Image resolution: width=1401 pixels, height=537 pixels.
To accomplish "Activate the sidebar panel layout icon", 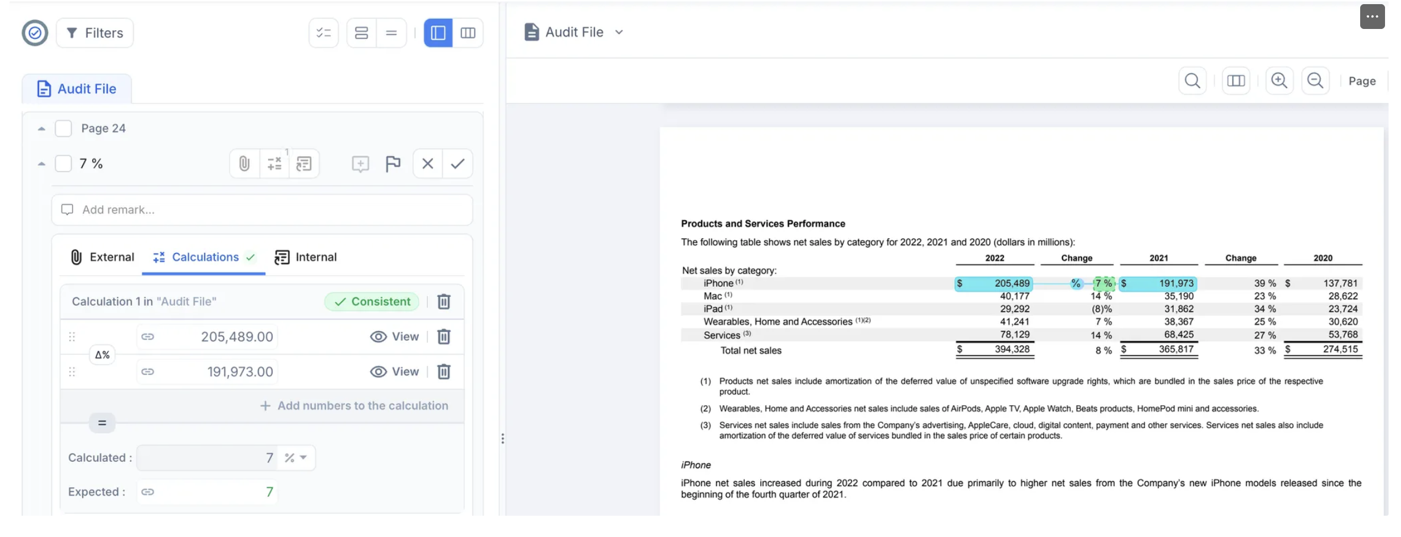I will (x=438, y=33).
